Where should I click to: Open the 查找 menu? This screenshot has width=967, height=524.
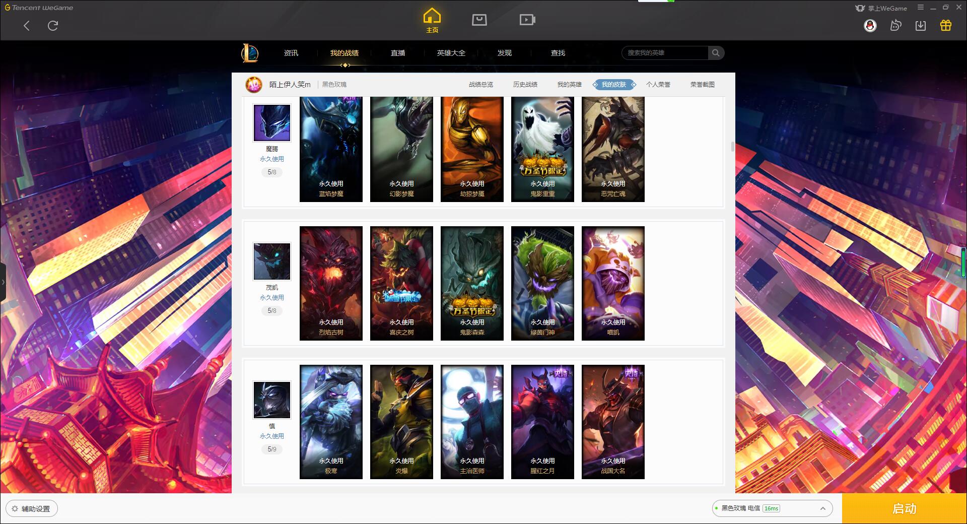[x=558, y=53]
